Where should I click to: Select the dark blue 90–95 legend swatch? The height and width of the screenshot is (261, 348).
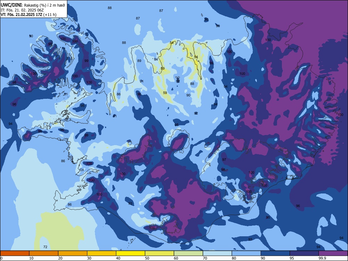(x=275, y=253)
